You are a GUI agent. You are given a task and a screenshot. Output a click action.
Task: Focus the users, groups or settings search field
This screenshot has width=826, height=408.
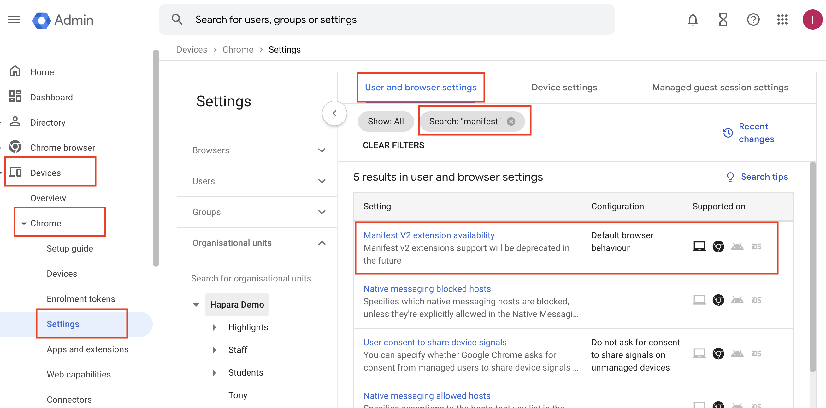tap(386, 20)
